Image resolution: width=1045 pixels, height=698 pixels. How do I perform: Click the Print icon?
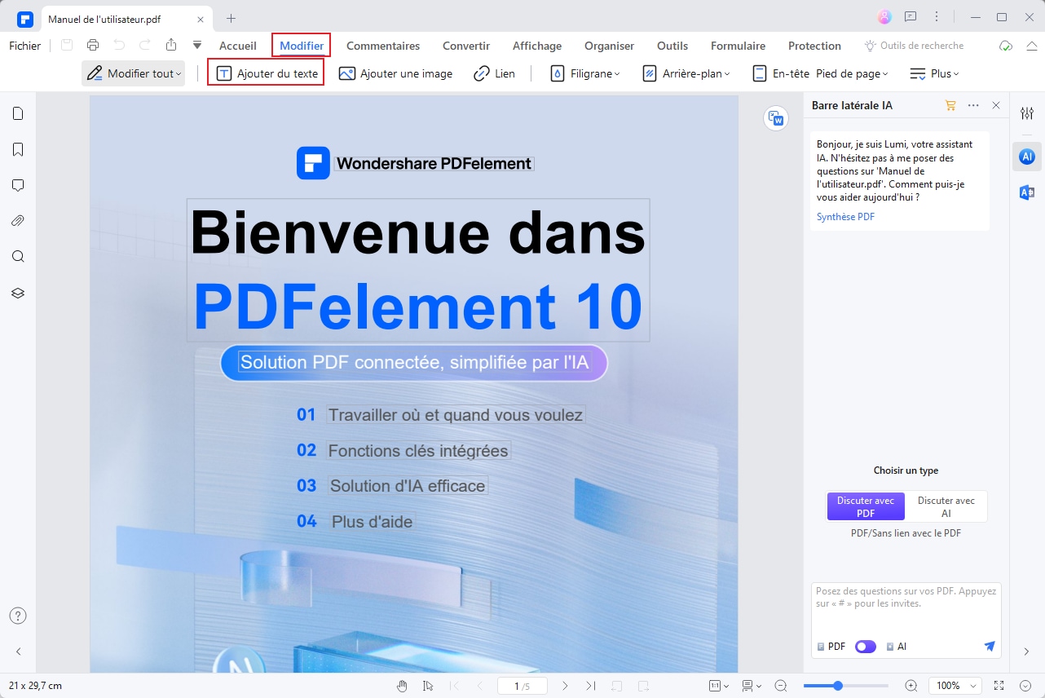coord(93,46)
